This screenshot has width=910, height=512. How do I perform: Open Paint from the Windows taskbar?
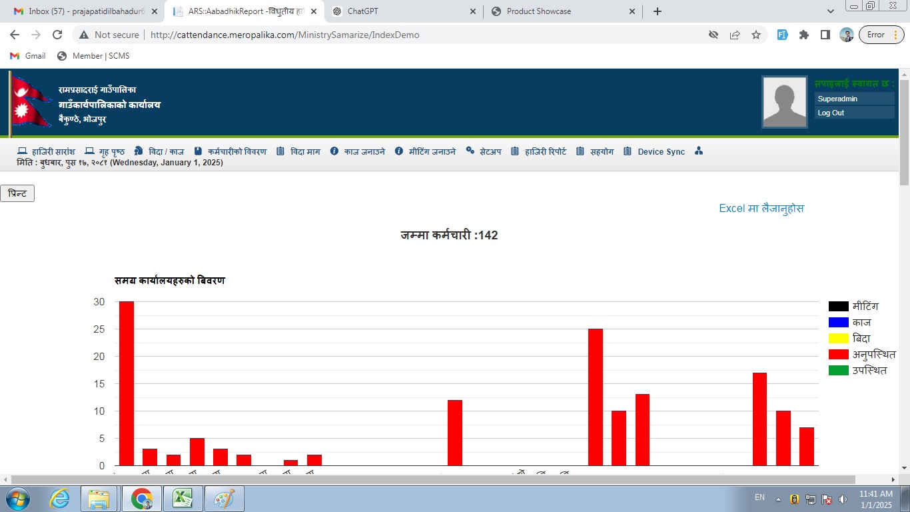[224, 499]
